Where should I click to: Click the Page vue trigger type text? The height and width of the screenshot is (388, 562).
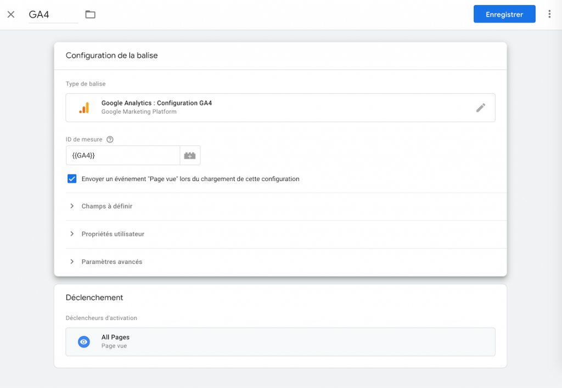[114, 346]
